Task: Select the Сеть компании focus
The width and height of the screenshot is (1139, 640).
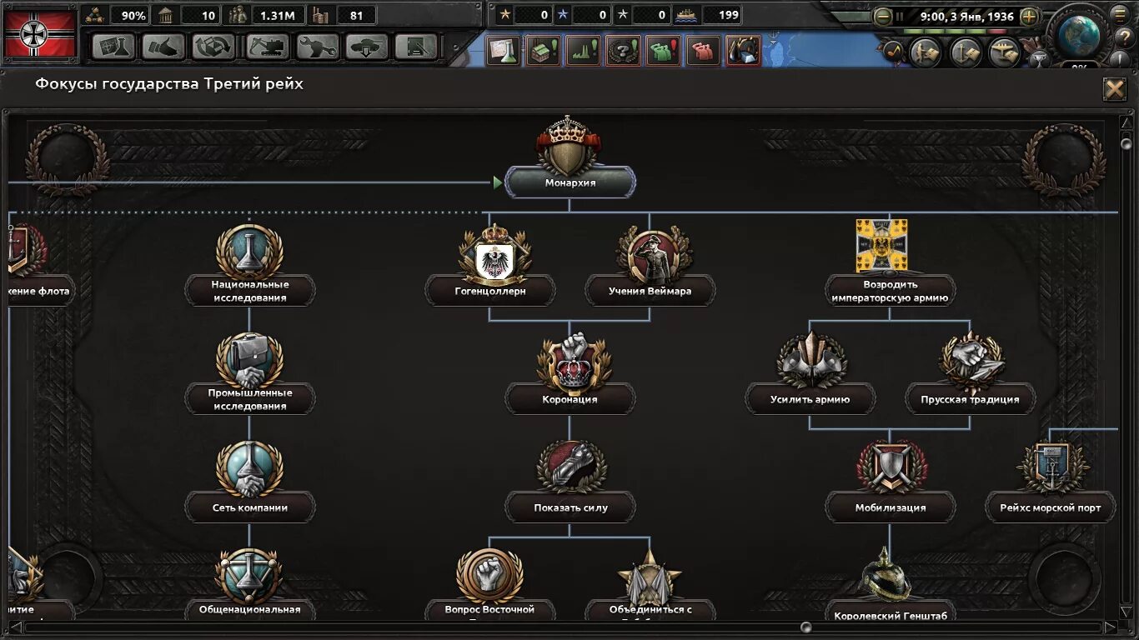Action: [250, 507]
